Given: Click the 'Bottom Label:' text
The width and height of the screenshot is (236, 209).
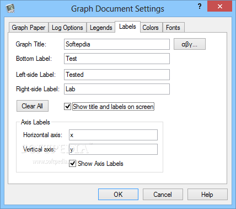Looking at the screenshot, I should coord(34,59).
